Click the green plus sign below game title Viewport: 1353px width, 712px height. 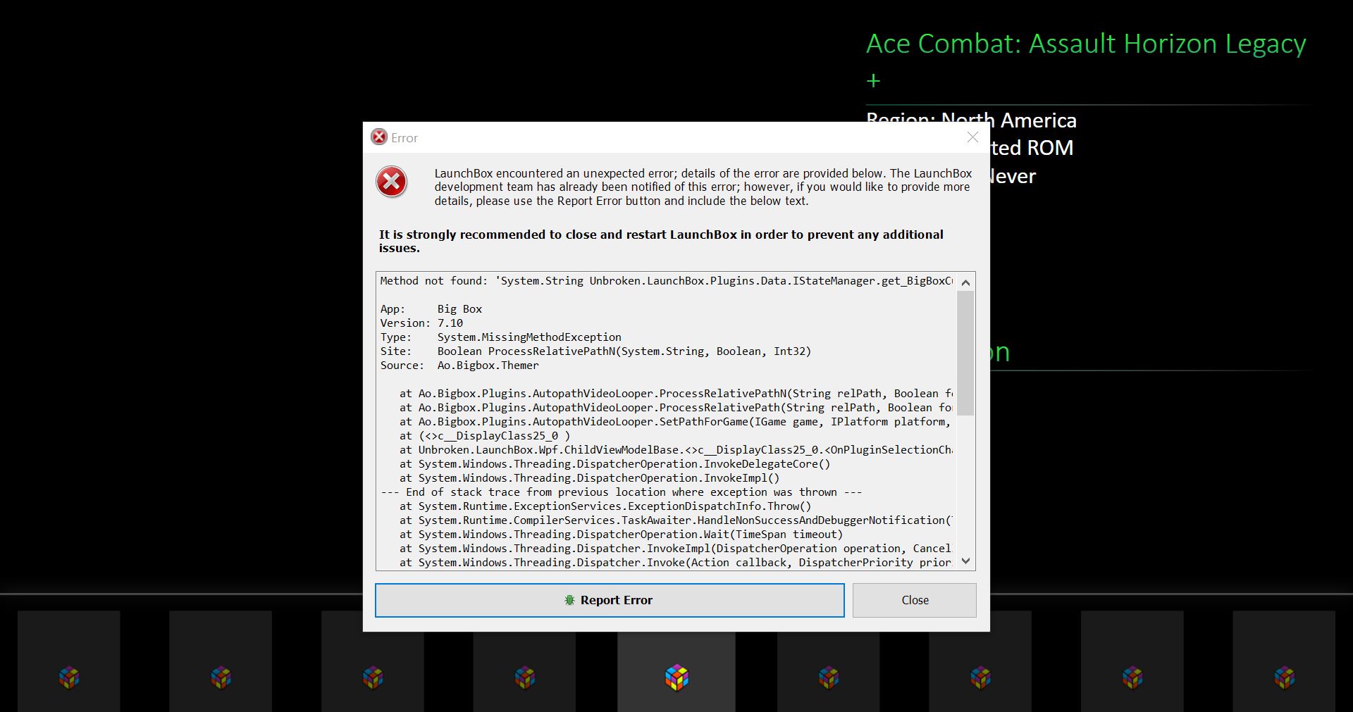tap(873, 81)
